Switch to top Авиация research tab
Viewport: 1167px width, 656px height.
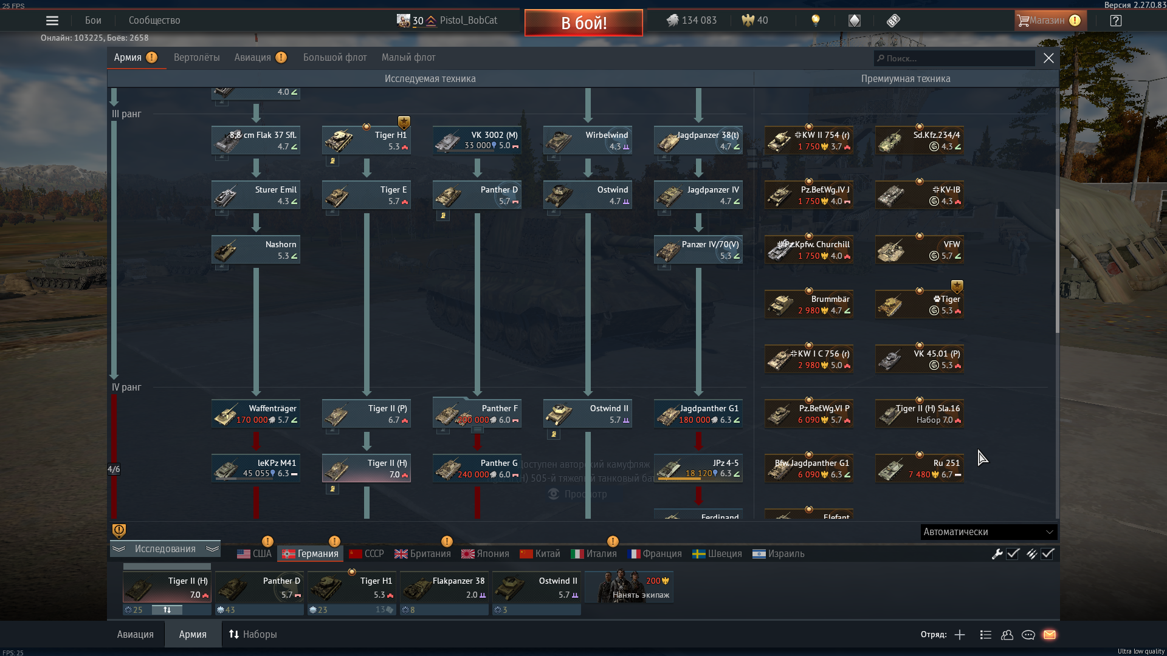[253, 58]
